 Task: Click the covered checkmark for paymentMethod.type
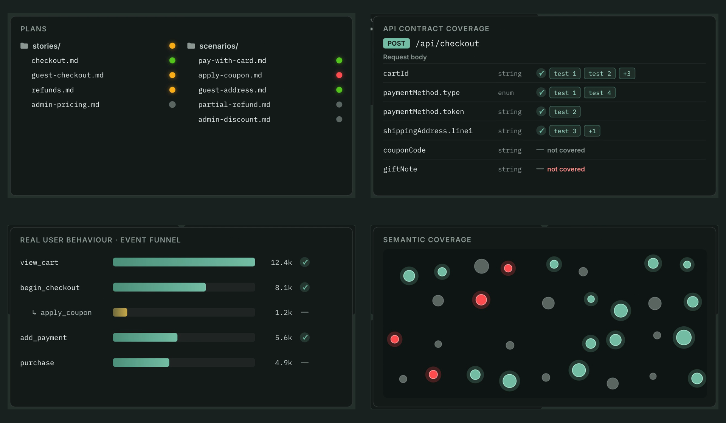click(x=541, y=93)
